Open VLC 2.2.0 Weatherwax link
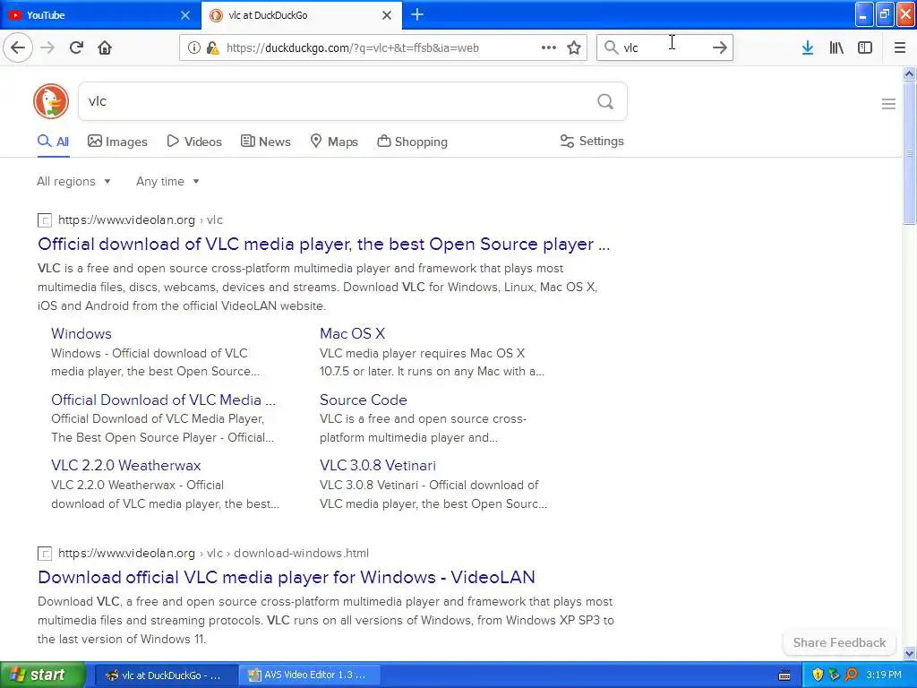 coord(125,465)
